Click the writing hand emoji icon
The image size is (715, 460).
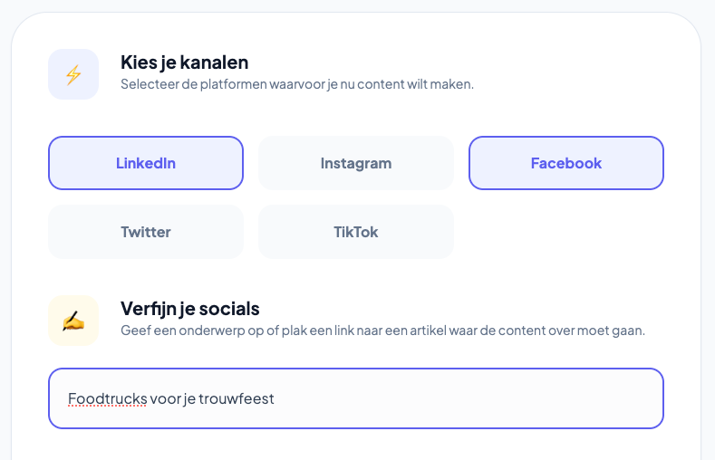click(x=73, y=321)
